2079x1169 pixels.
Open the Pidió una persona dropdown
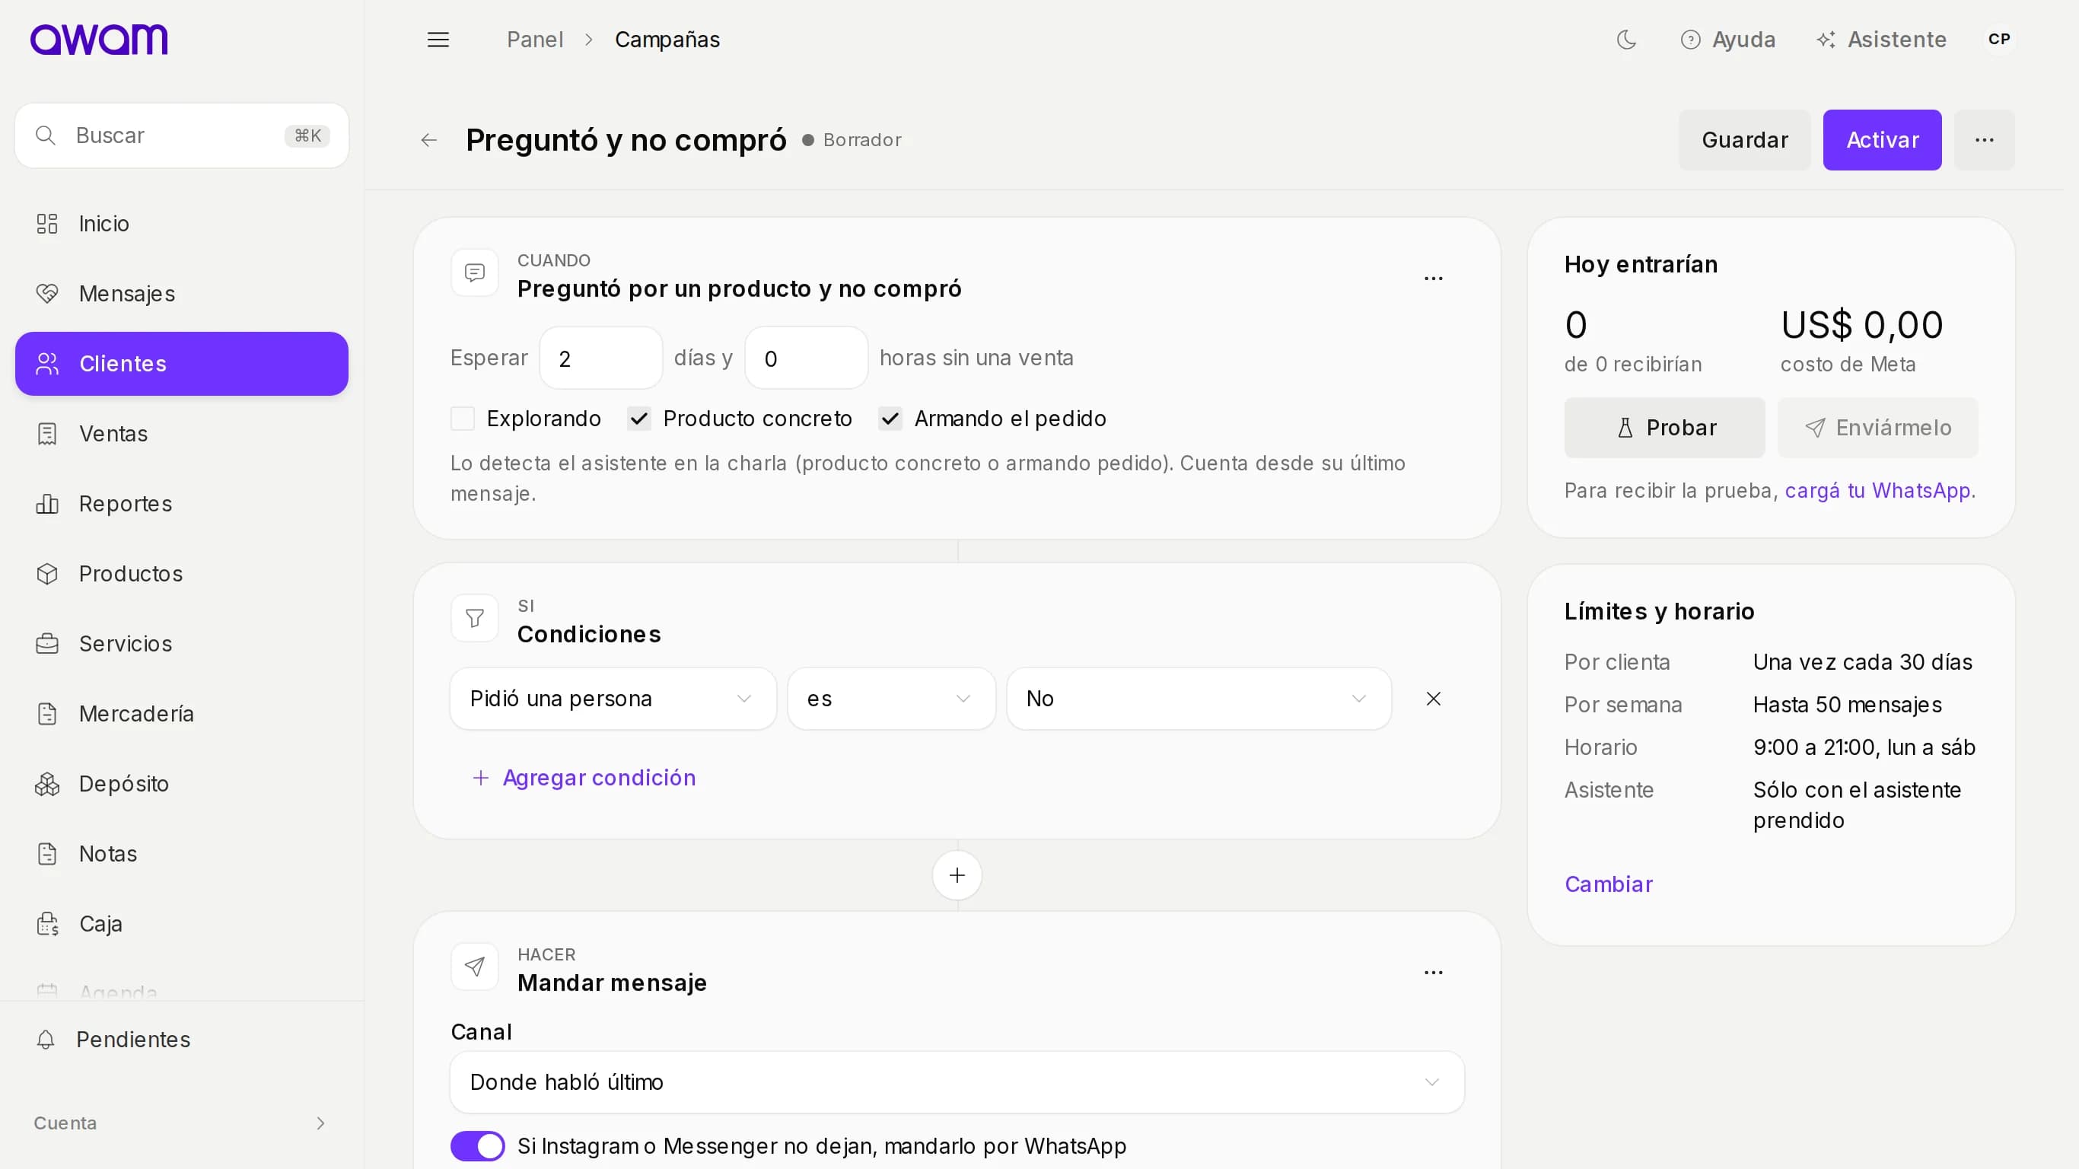click(613, 699)
